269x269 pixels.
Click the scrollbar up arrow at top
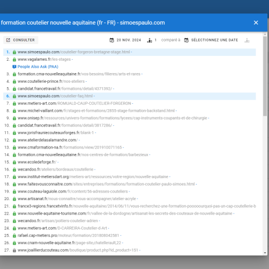click(265, 34)
